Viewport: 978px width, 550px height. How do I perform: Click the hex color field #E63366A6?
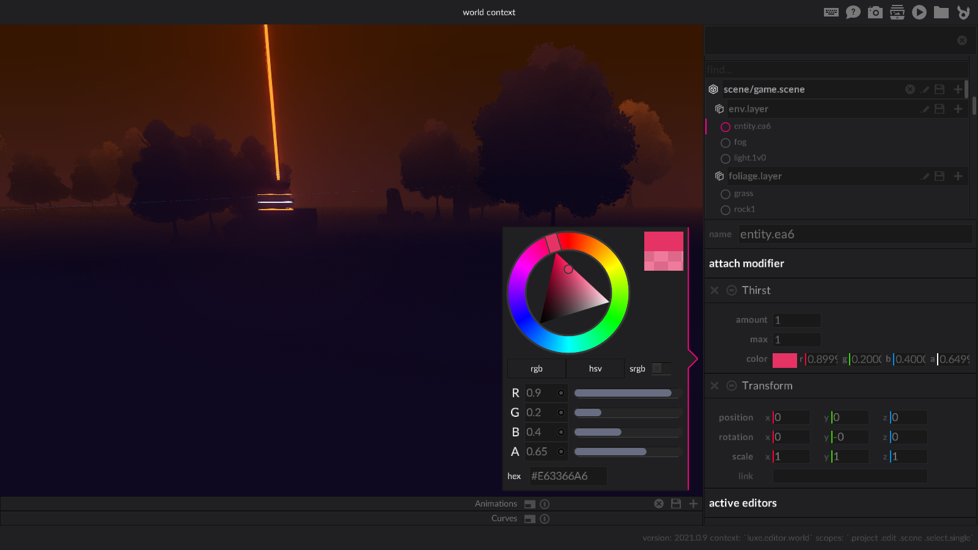click(x=568, y=476)
